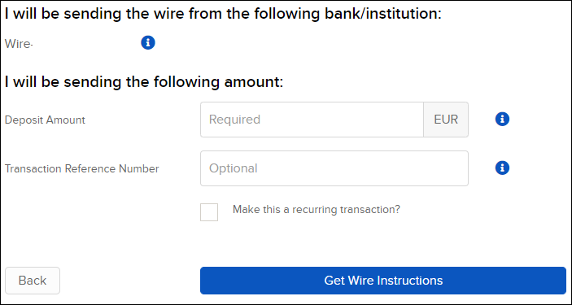The height and width of the screenshot is (305, 572).
Task: Click the info icon beside Wire label
Action: click(148, 42)
